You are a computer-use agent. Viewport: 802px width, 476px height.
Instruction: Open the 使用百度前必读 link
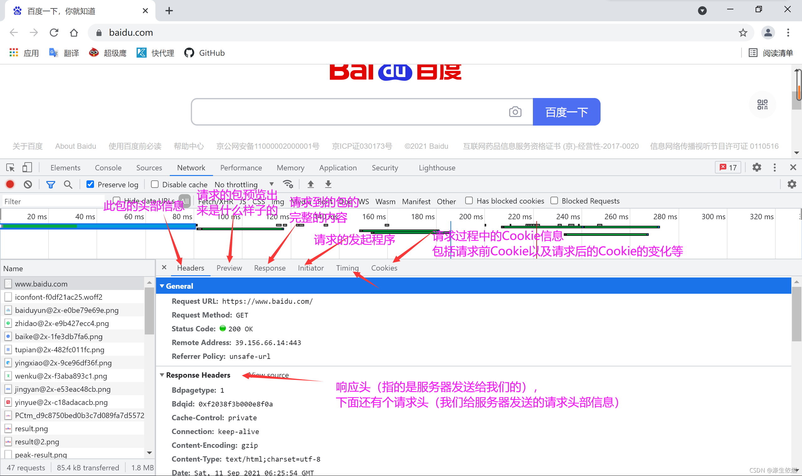click(x=135, y=146)
